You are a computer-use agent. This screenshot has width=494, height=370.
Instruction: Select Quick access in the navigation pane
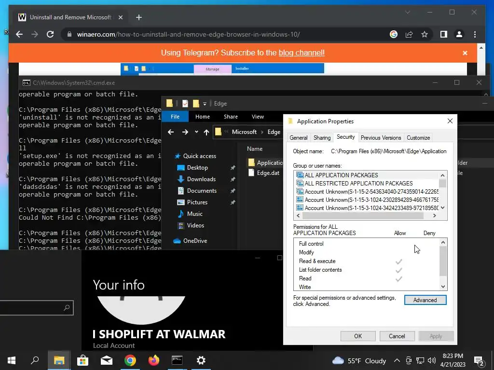[199, 156]
